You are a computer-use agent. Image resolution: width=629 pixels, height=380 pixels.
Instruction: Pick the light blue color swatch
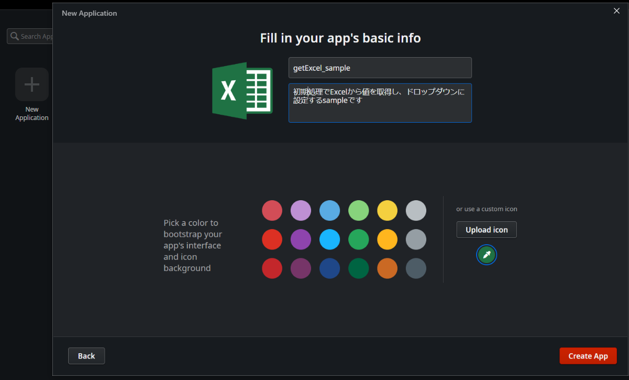(x=330, y=211)
